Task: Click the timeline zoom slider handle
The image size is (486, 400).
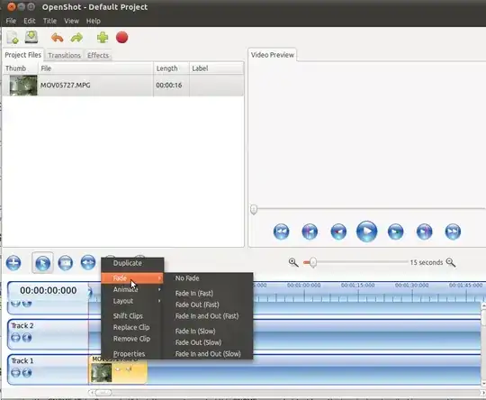Action: point(313,262)
